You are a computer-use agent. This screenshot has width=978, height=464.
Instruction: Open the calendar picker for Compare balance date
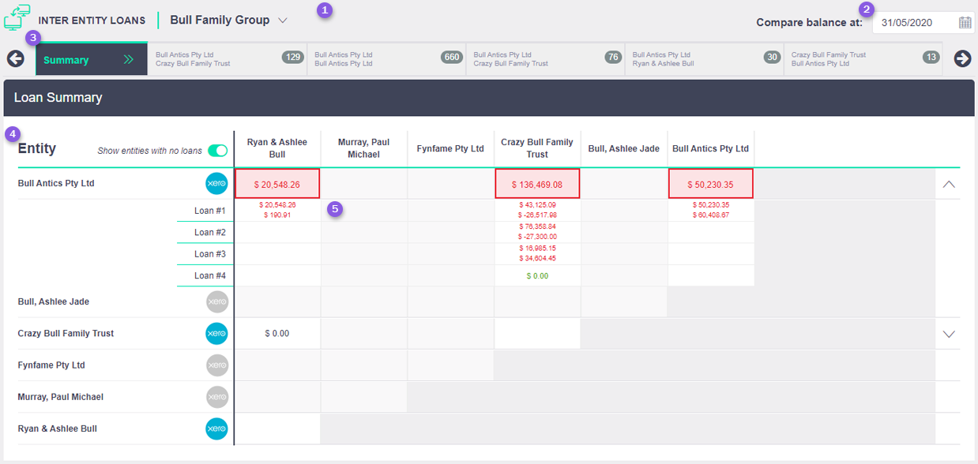click(x=965, y=22)
